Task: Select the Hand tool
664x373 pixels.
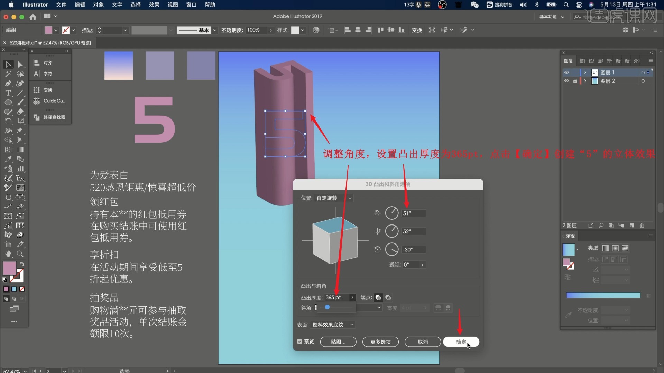Action: pyautogui.click(x=8, y=254)
